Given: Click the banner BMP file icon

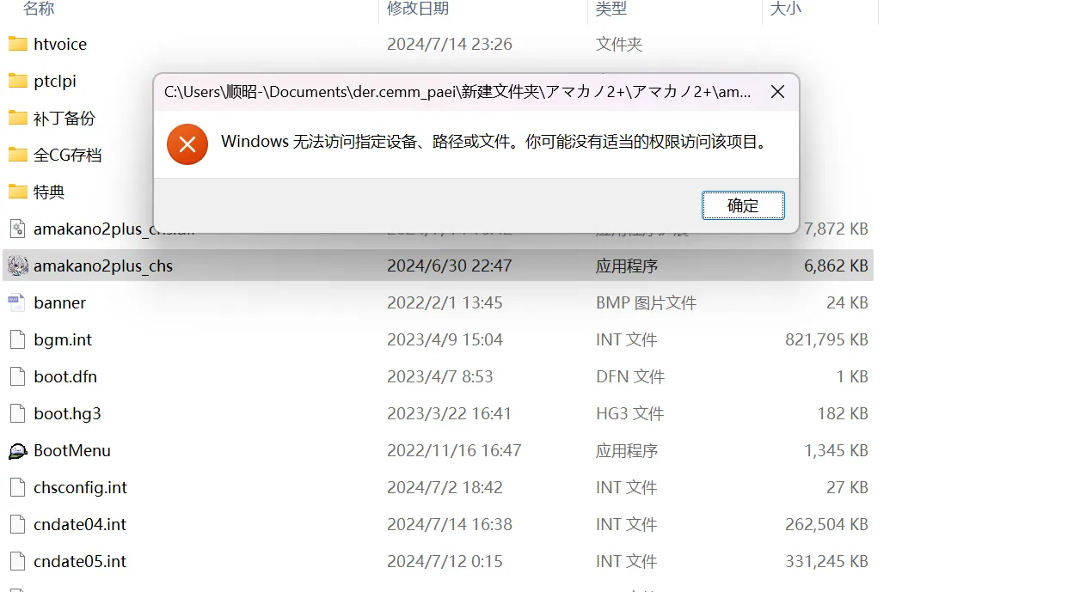Looking at the screenshot, I should 18,302.
